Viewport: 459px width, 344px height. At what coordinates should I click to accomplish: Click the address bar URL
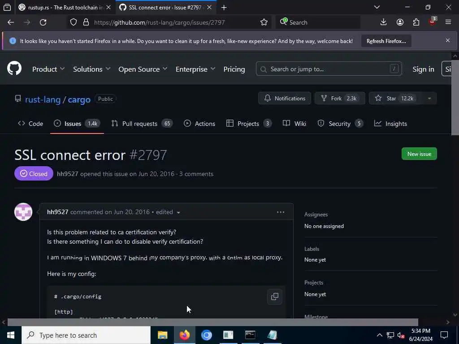click(159, 22)
